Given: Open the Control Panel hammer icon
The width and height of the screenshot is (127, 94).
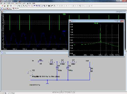Looking at the screenshot, I should coord(11,6).
